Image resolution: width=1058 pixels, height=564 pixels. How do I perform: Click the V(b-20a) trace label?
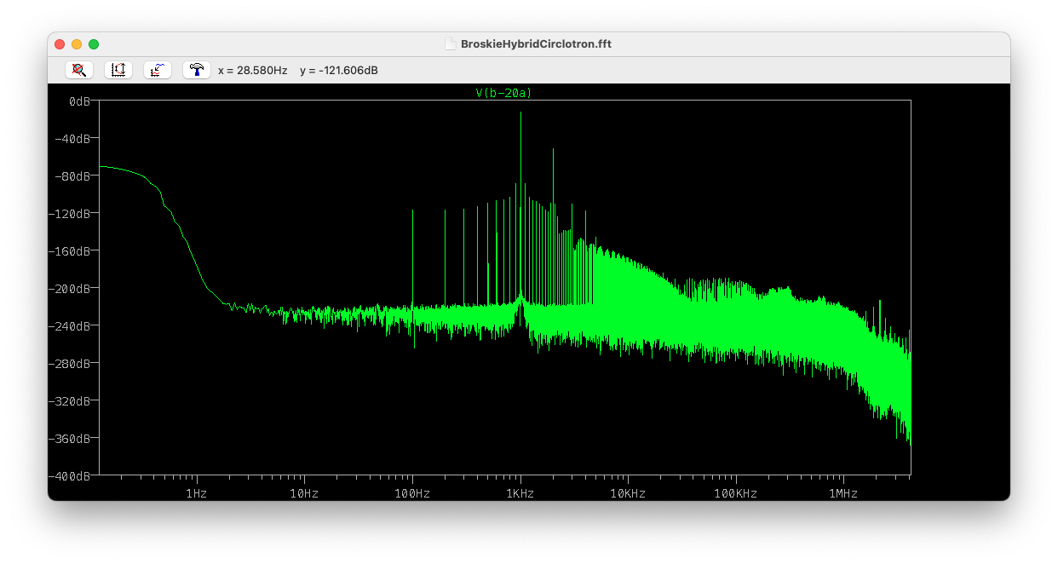503,93
